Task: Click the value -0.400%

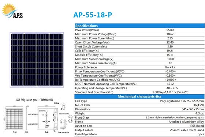Action: (x=171, y=72)
